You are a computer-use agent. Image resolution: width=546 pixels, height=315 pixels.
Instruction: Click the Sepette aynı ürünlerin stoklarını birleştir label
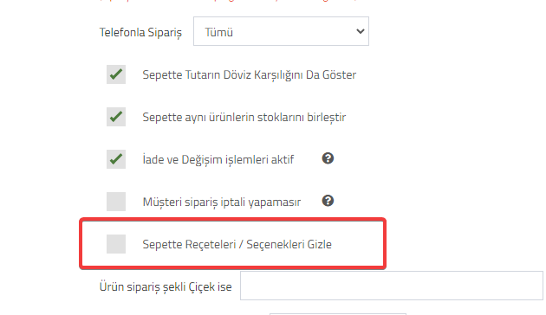(x=244, y=117)
